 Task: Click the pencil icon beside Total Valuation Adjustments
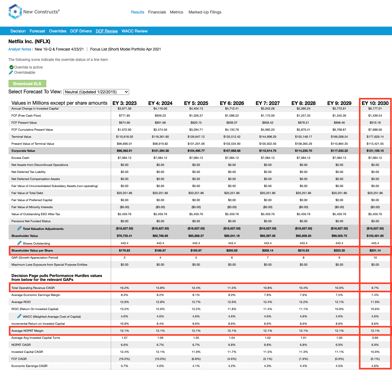coord(19,228)
